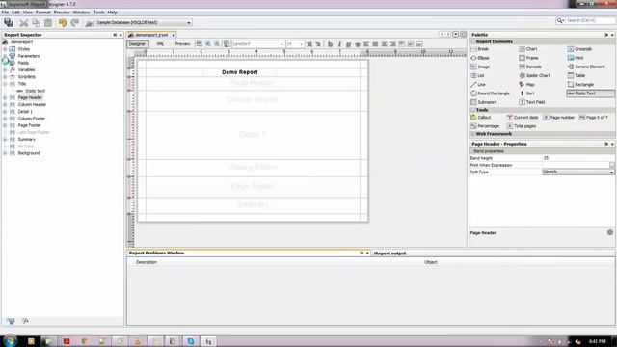This screenshot has height=347, width=617.
Task: Select the Table palette element
Action: (577, 75)
